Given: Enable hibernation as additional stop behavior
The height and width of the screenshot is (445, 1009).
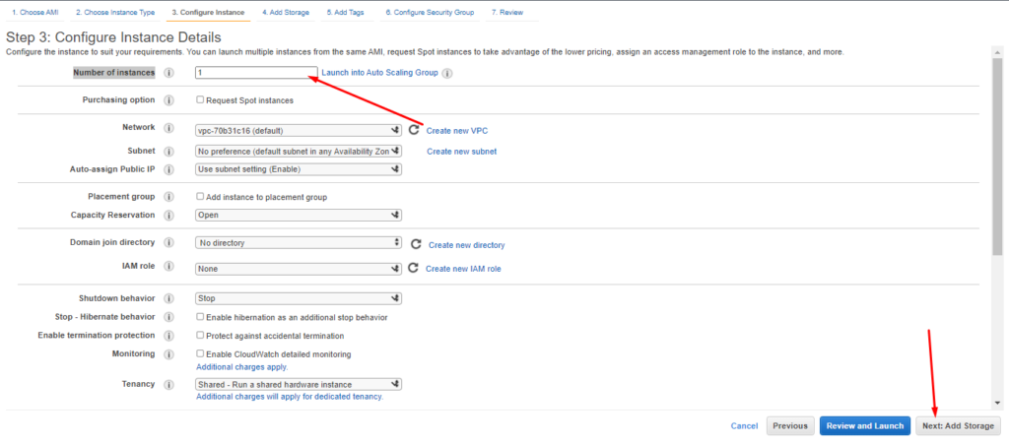Looking at the screenshot, I should pyautogui.click(x=200, y=316).
